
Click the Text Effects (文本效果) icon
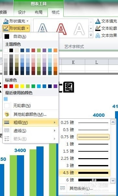(x=98, y=36)
